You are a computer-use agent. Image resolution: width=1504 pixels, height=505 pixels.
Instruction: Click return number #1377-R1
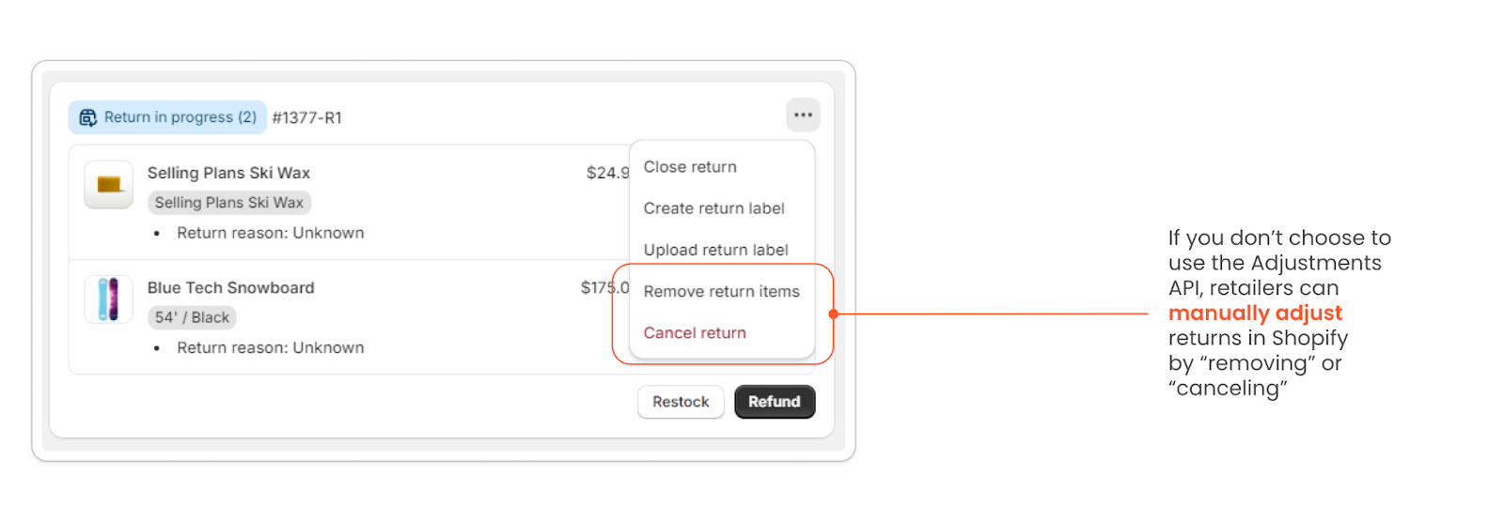point(306,118)
